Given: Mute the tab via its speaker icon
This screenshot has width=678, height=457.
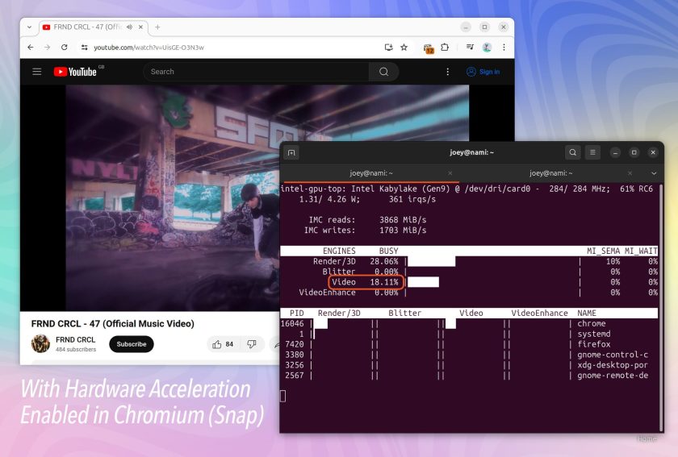Looking at the screenshot, I should point(129,27).
